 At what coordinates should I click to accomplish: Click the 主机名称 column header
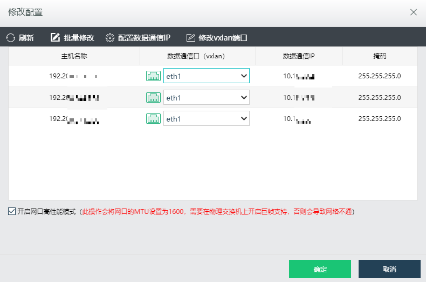click(x=74, y=56)
